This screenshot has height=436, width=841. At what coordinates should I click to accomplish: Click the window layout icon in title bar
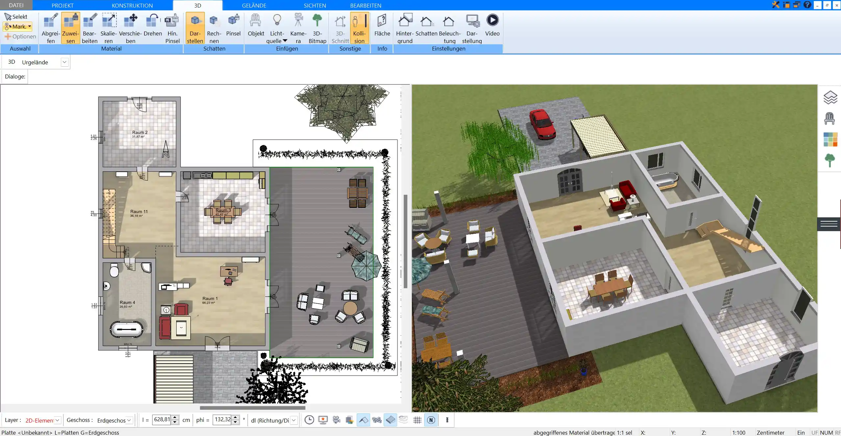(x=786, y=5)
